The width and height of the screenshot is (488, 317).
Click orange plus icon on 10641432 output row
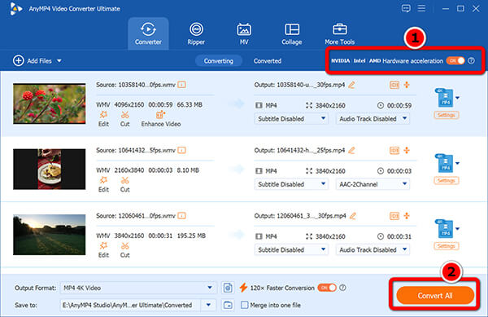(x=407, y=150)
